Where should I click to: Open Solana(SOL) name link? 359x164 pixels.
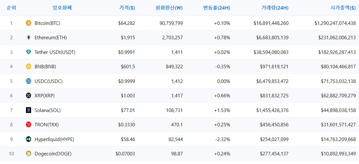click(48, 110)
